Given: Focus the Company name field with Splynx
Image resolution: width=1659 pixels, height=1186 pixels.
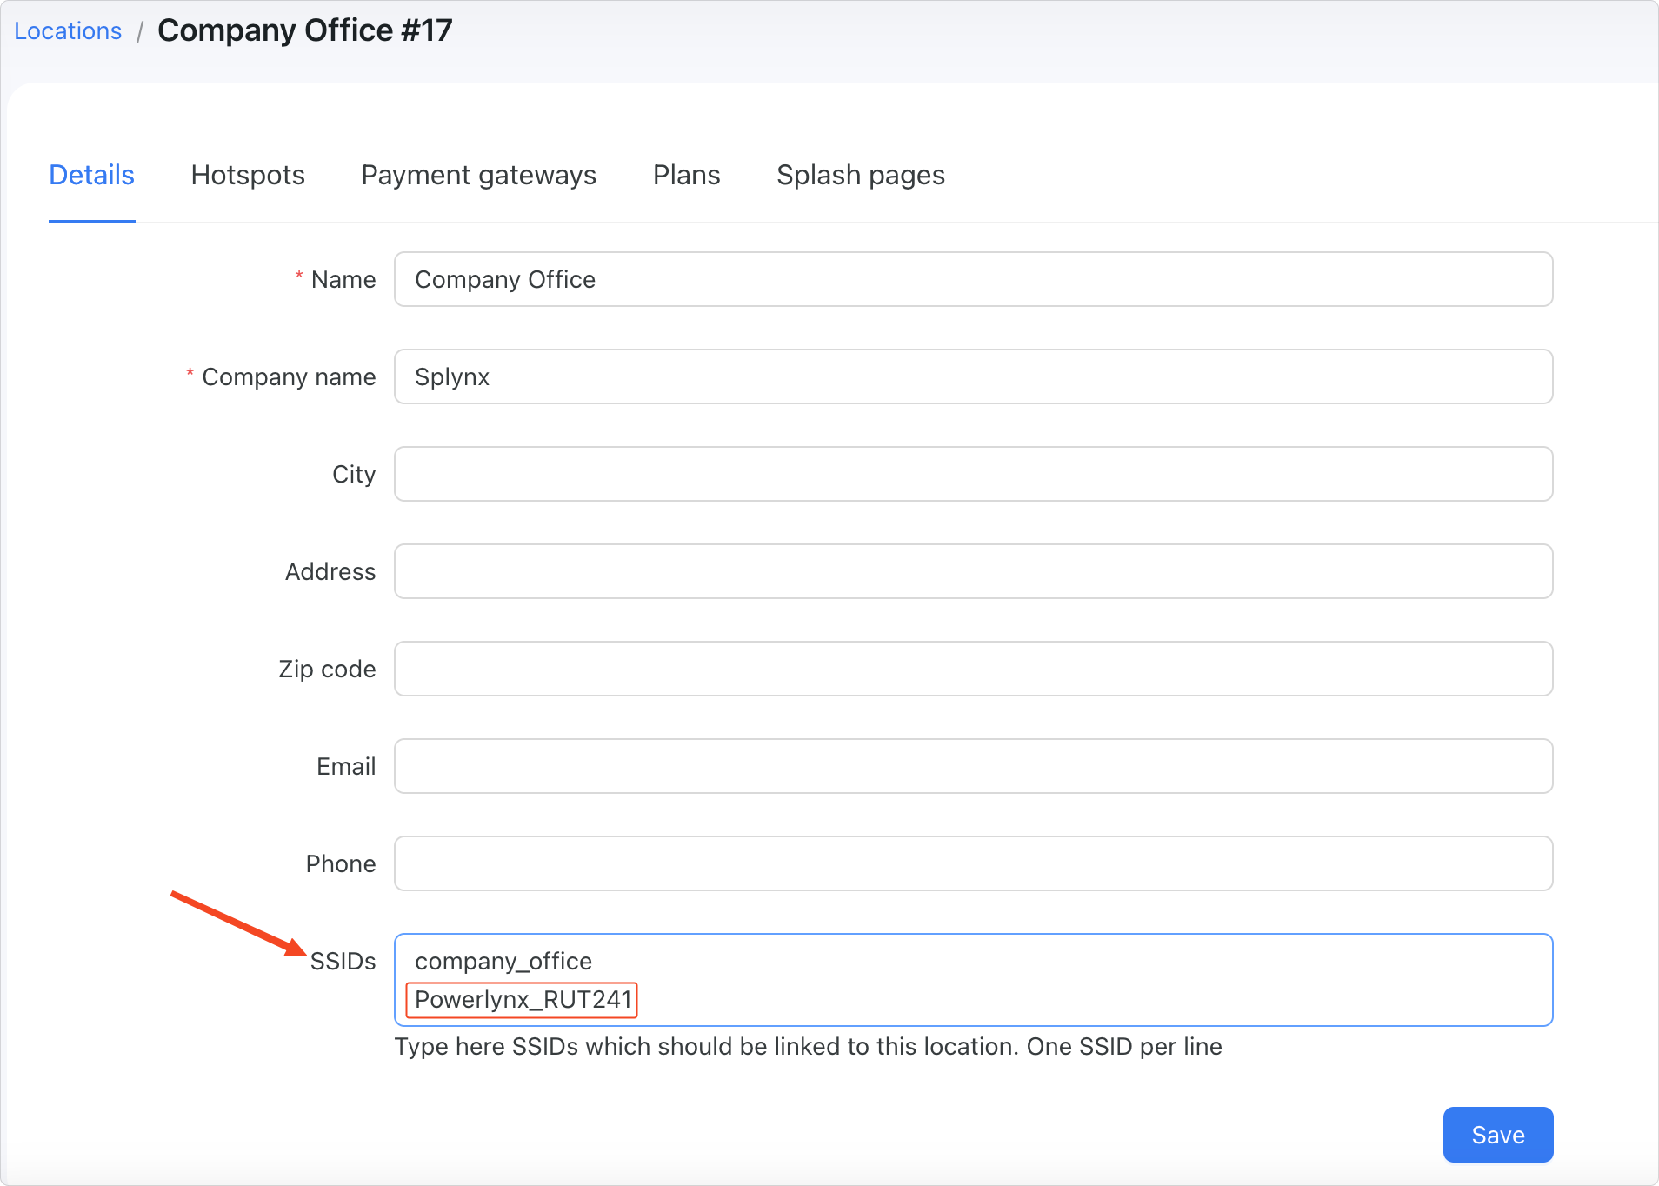Looking at the screenshot, I should click(972, 376).
